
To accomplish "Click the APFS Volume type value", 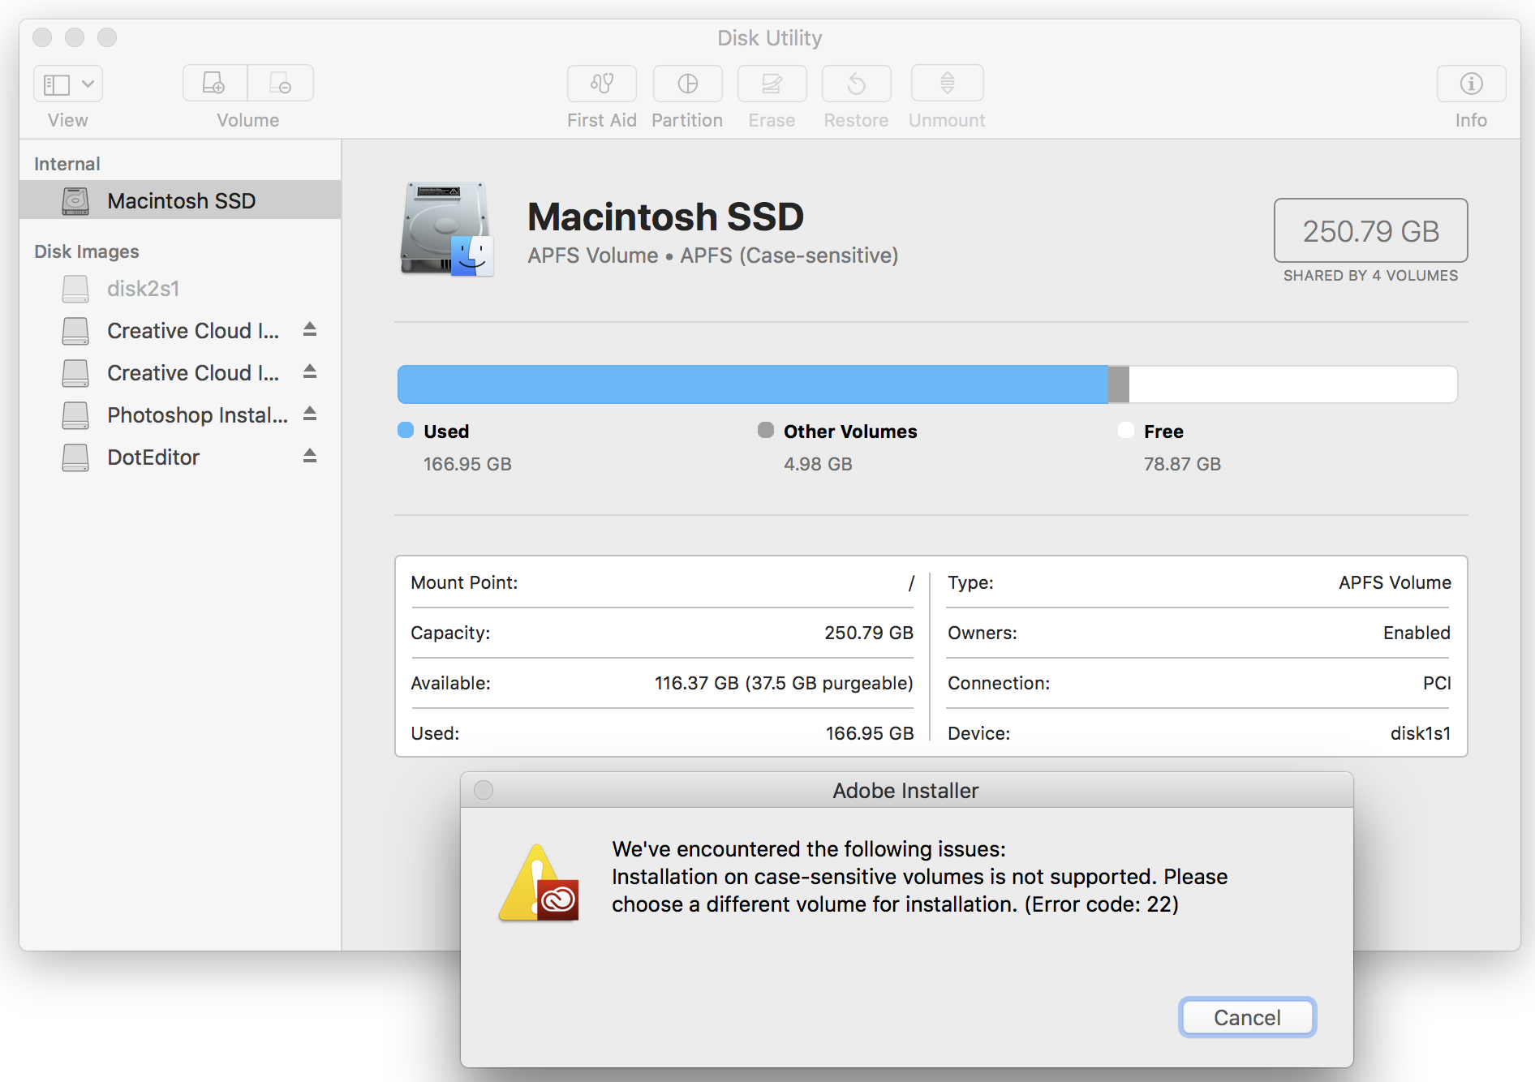I will pos(1395,582).
